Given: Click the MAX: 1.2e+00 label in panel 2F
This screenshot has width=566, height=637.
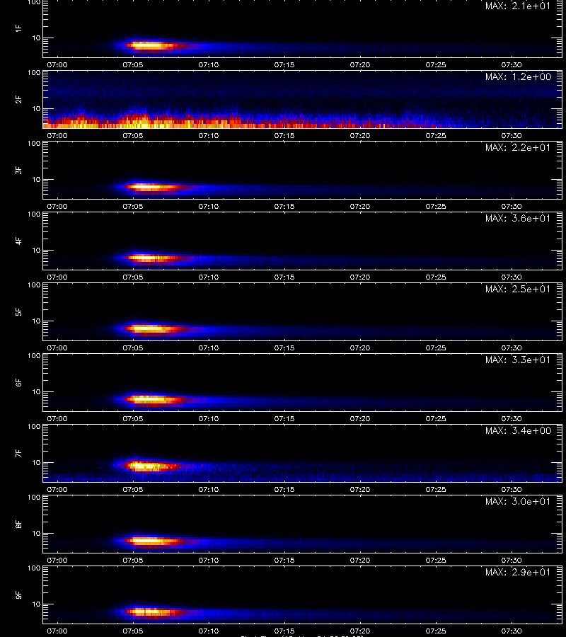Looking at the screenshot, I should coord(518,76).
